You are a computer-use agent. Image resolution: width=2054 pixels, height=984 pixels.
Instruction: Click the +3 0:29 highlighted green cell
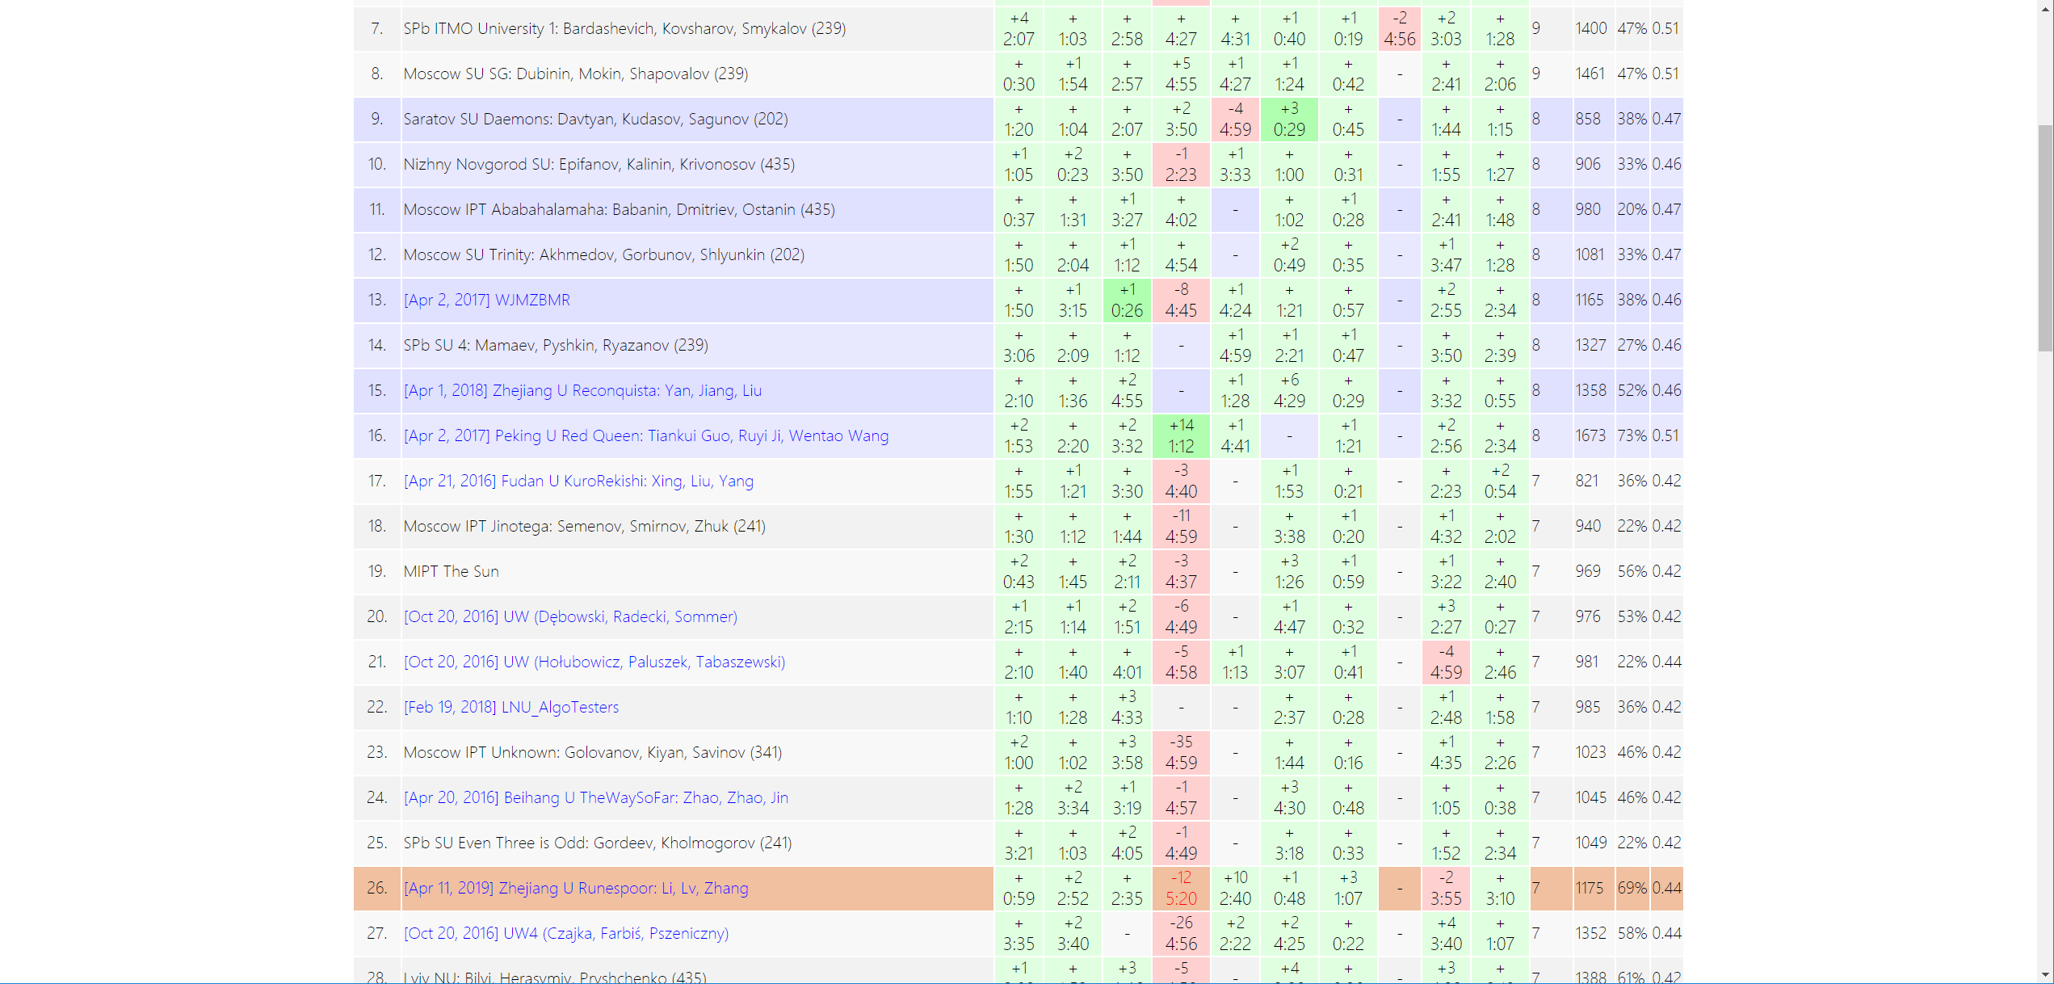coord(1288,119)
